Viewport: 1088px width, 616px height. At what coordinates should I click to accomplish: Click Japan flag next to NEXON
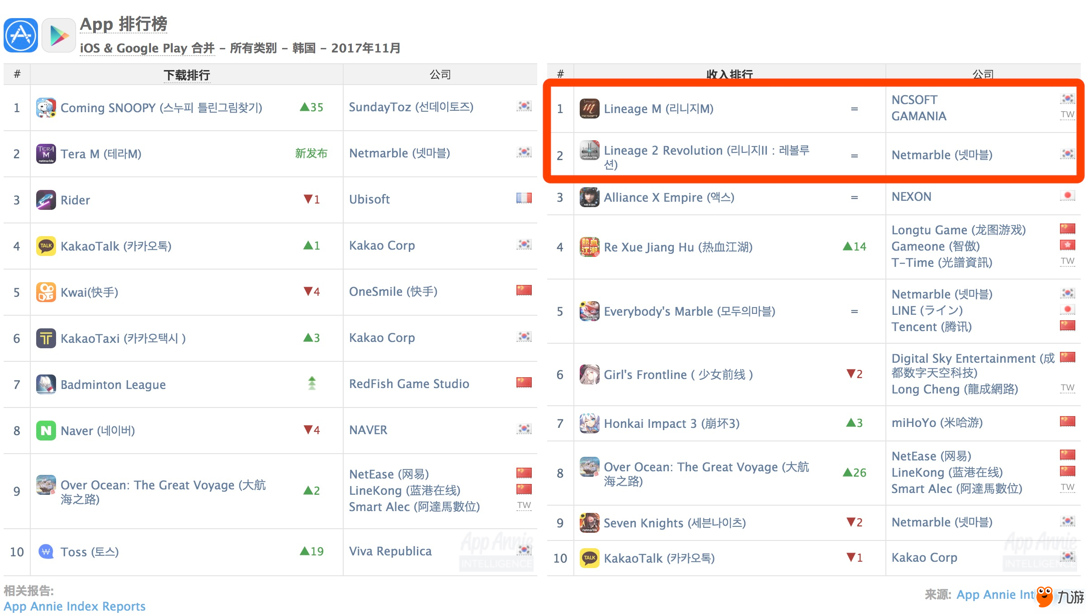coord(1068,195)
